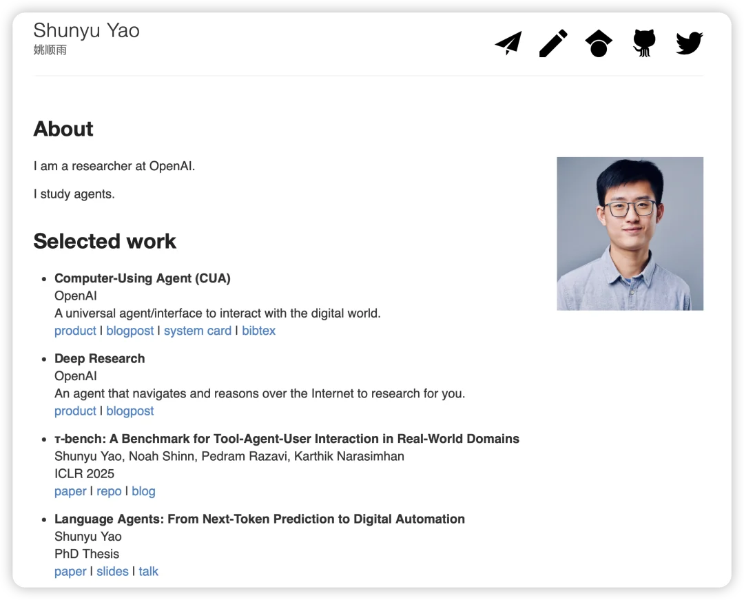Click the paper plane email icon
Viewport: 744px width, 600px height.
pos(508,43)
